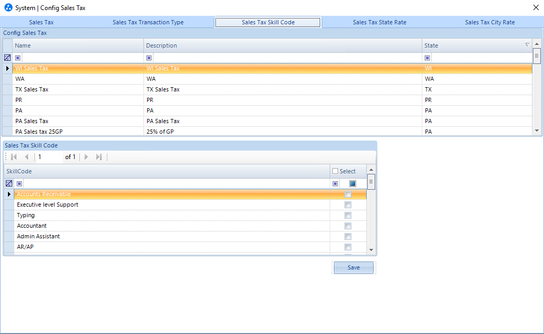544x334 pixels.
Task: Click the State column header filter funnel
Action: pos(527,45)
